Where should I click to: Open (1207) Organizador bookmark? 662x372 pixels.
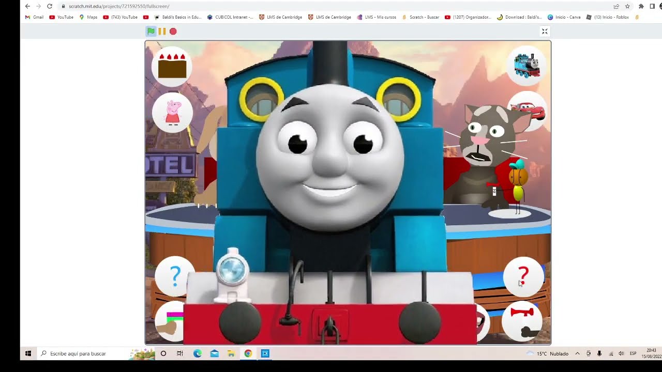click(468, 17)
